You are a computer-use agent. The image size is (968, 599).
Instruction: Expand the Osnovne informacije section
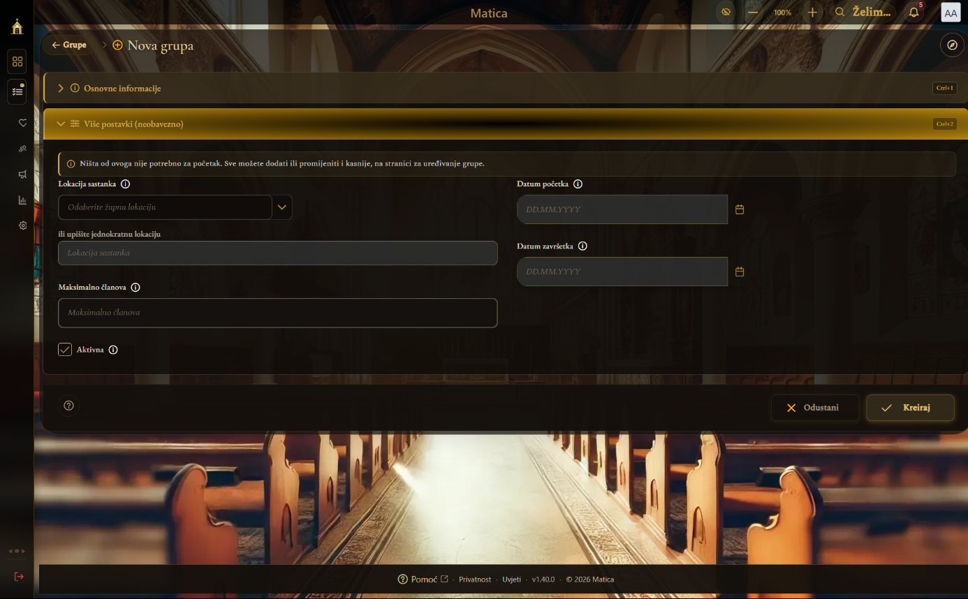point(506,88)
